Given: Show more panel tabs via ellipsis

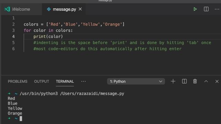Looking at the screenshot, I should coord(83,81).
